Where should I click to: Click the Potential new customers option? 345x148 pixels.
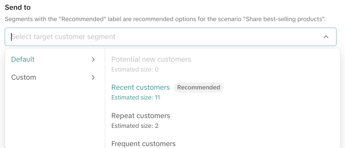[x=151, y=60]
